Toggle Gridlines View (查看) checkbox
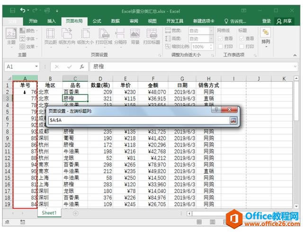Viewport: 303px width, 232px height. point(220,39)
